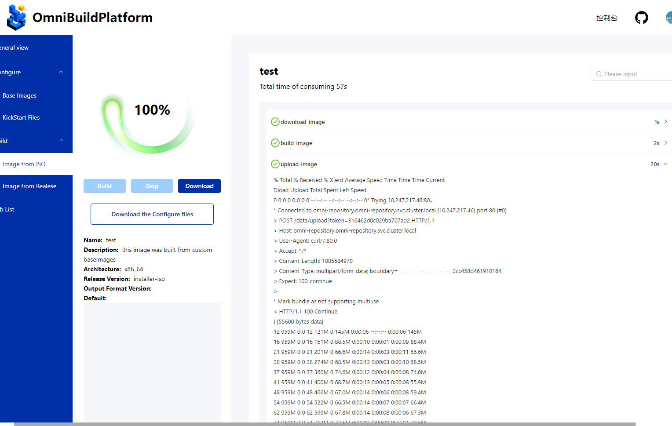The height and width of the screenshot is (426, 672).
Task: Click the log line starting '62 959M'
Action: click(350, 413)
